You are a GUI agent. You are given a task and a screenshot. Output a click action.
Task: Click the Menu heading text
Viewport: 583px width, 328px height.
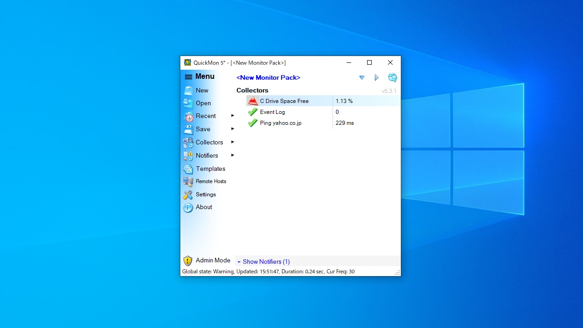point(205,77)
